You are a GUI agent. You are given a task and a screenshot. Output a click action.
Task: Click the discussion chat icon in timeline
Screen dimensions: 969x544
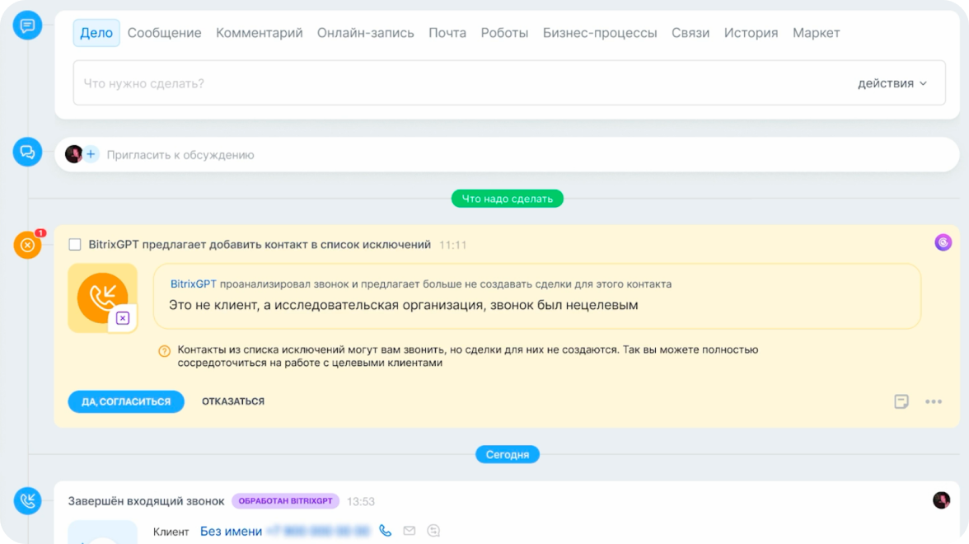pos(27,152)
